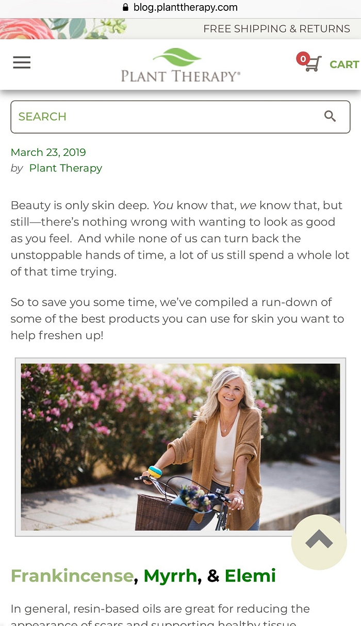Click the floral banner image at top
The image size is (361, 626).
point(62,29)
